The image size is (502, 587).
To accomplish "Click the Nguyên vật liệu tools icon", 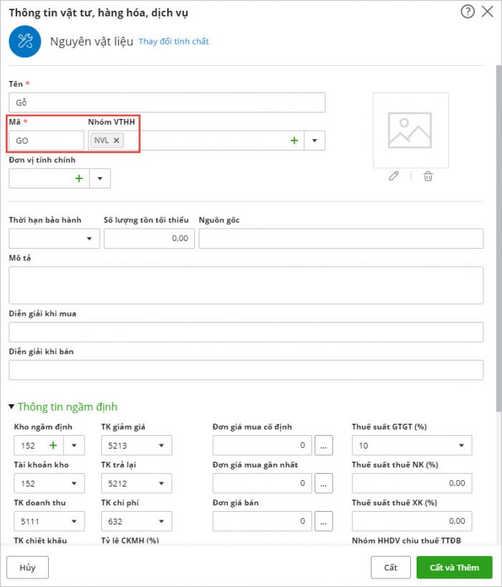I will point(25,42).
